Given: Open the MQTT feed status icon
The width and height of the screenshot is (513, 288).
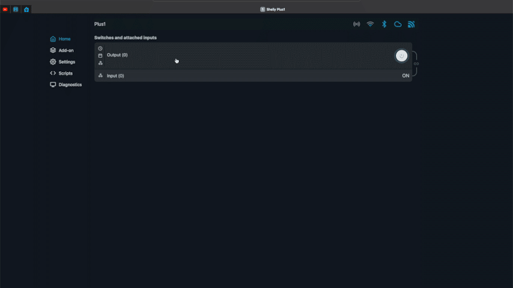Looking at the screenshot, I should tap(411, 24).
